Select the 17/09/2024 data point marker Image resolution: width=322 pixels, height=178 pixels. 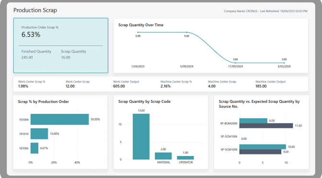tap(235, 63)
